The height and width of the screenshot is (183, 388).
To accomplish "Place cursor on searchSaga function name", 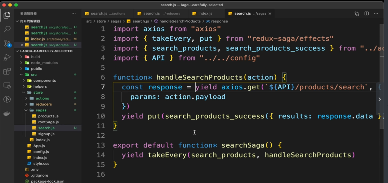I will (x=243, y=145).
